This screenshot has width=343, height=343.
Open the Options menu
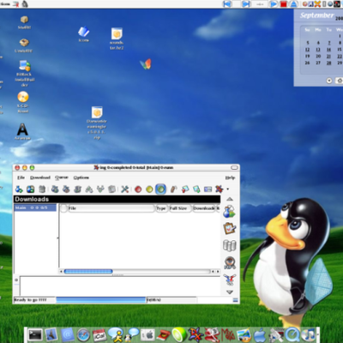81,178
